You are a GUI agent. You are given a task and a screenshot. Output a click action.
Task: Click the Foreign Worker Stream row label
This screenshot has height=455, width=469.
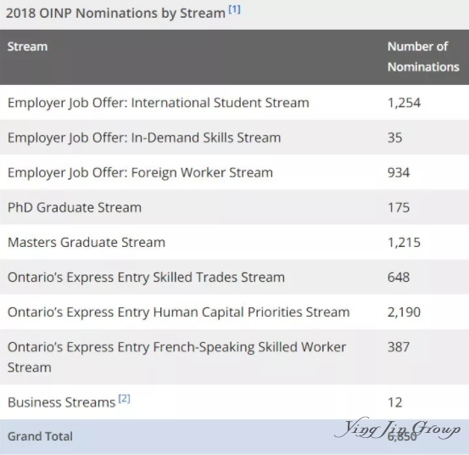140,172
